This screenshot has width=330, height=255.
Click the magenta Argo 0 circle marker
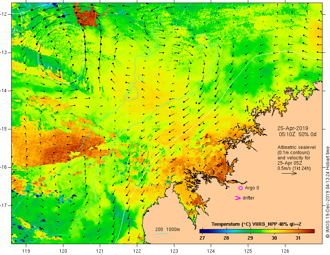pos(240,188)
